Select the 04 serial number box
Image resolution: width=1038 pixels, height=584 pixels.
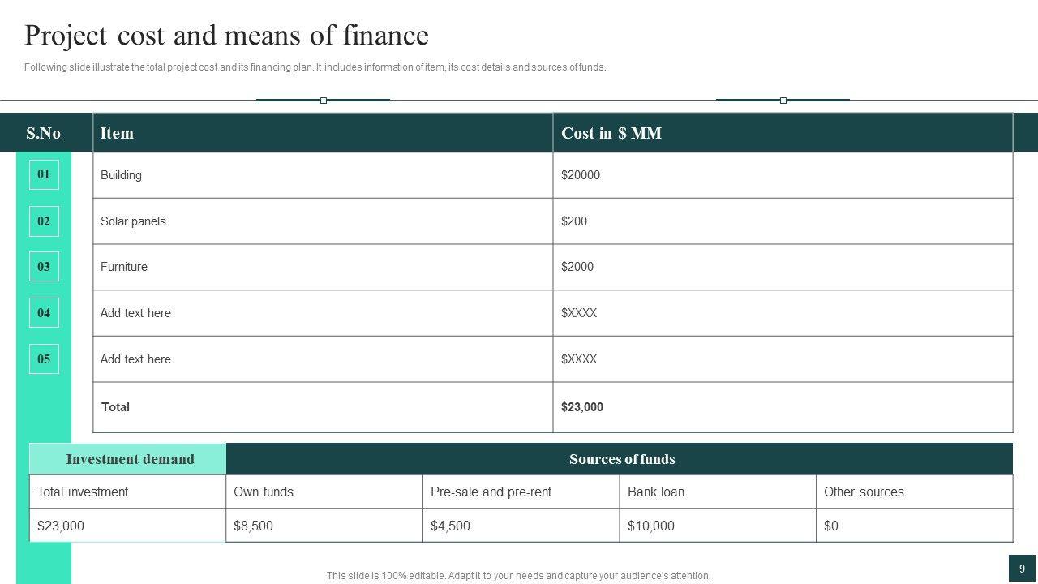[x=44, y=313]
